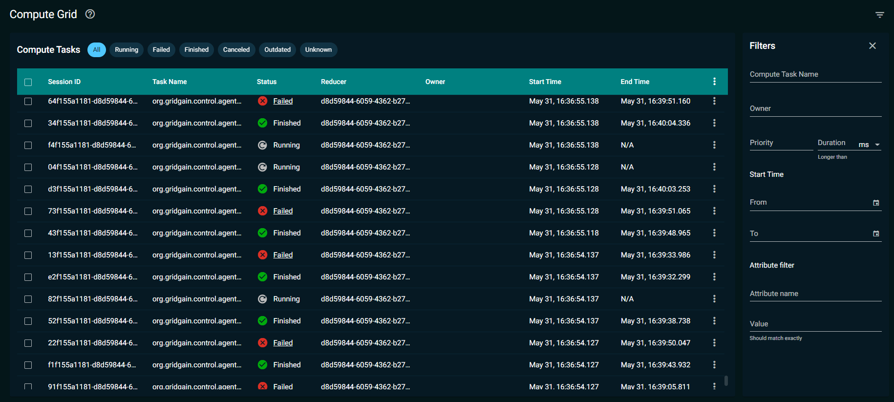Click Session ID column header

[x=64, y=82]
